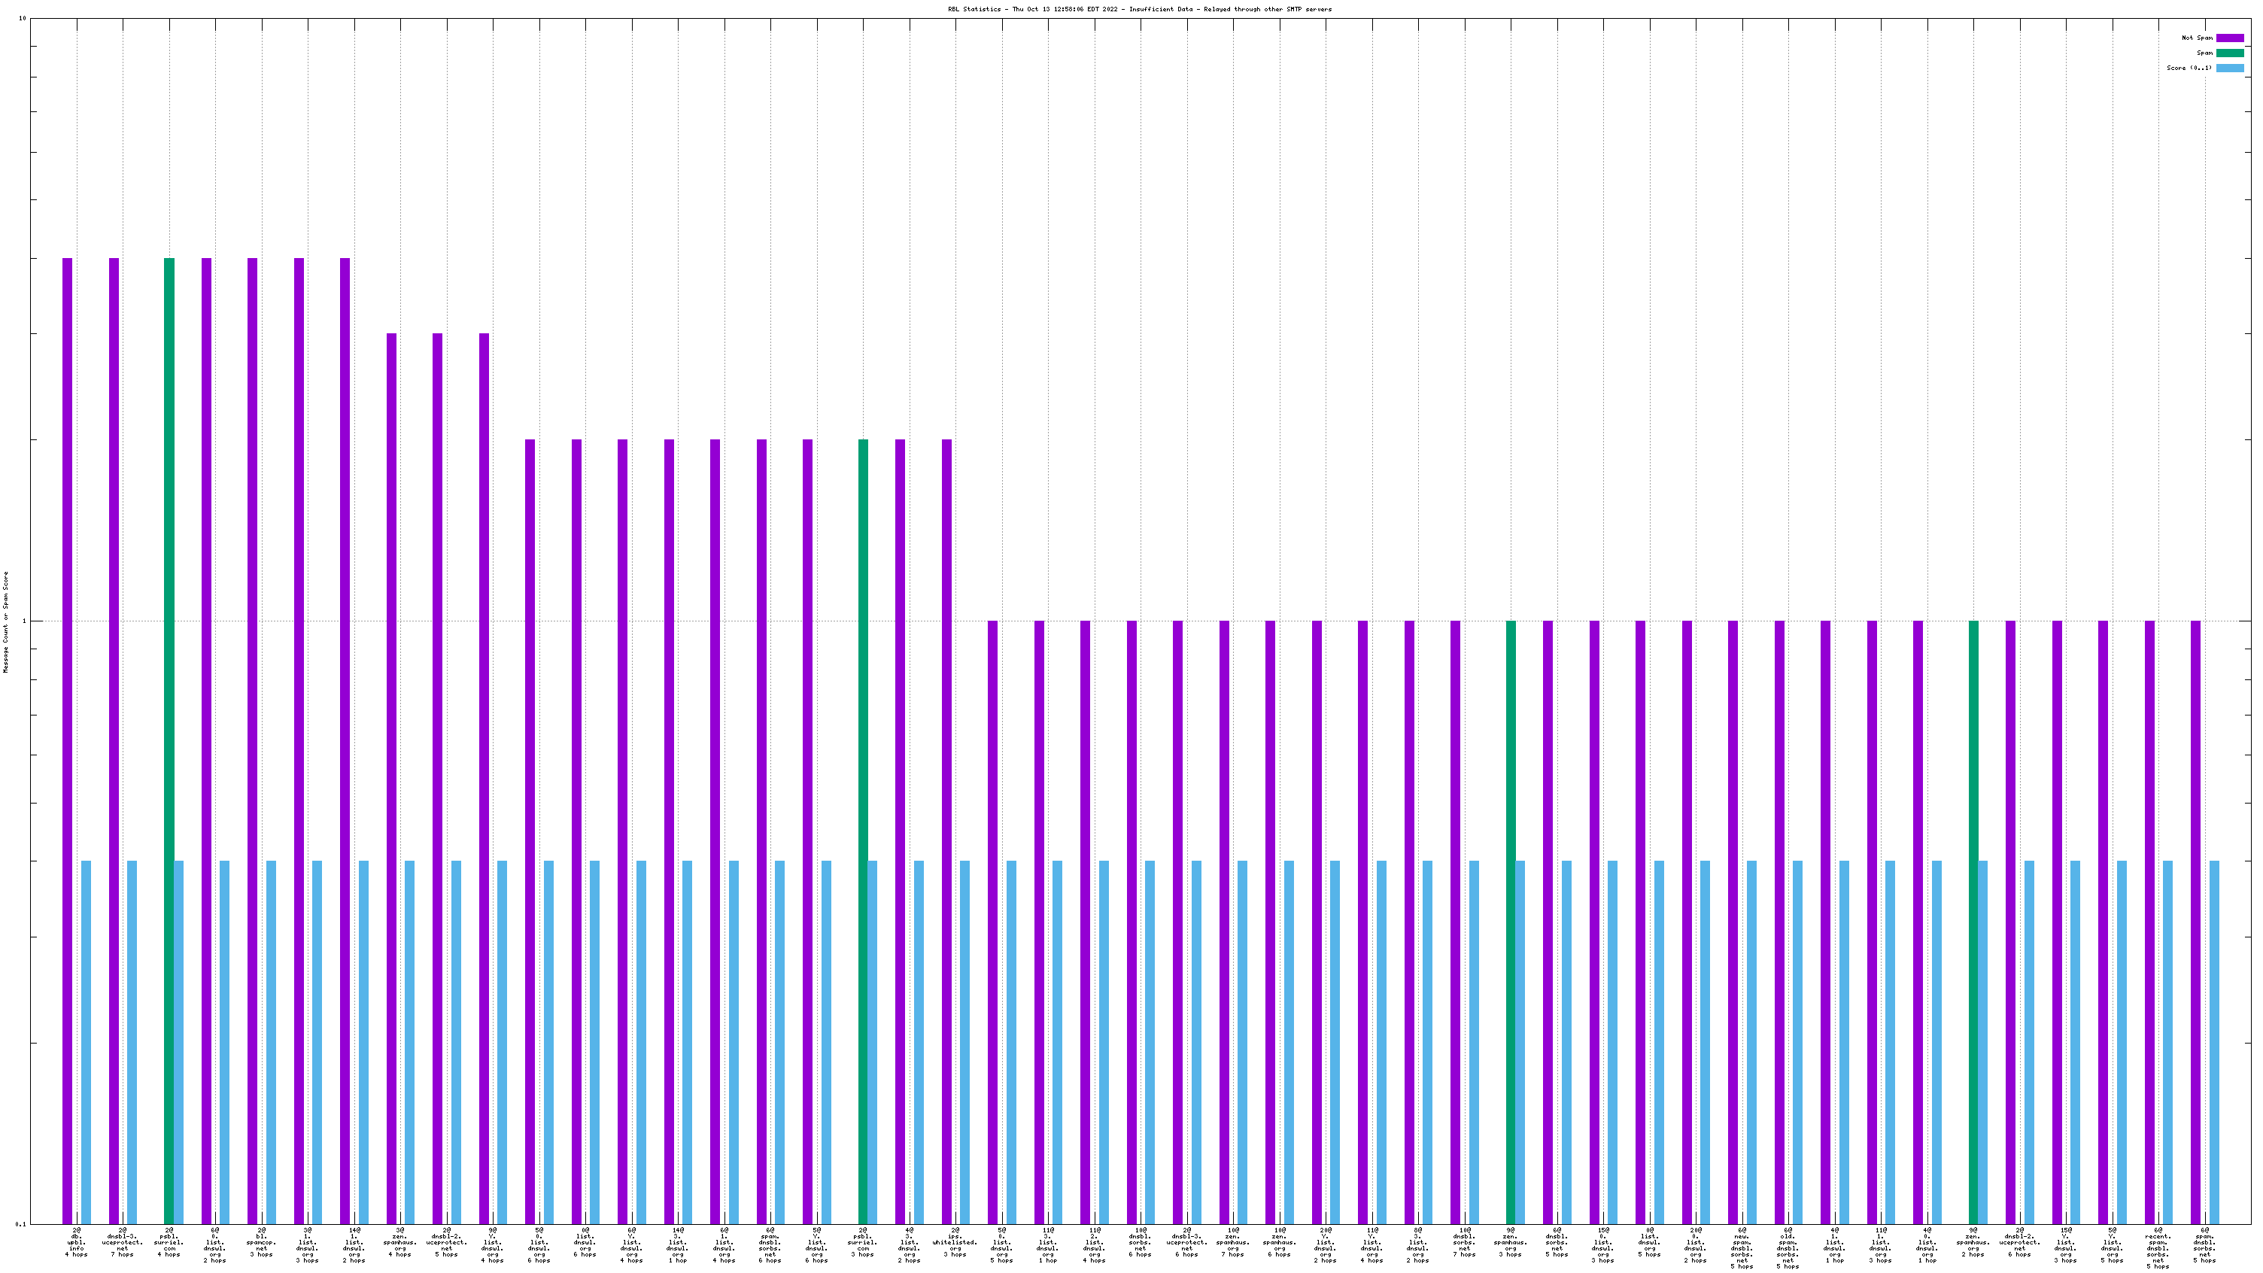Click the recent.spam.dnsbl.sorbs.net 5 hops label
Viewport: 2263px width, 1273px height.
click(x=2158, y=1247)
